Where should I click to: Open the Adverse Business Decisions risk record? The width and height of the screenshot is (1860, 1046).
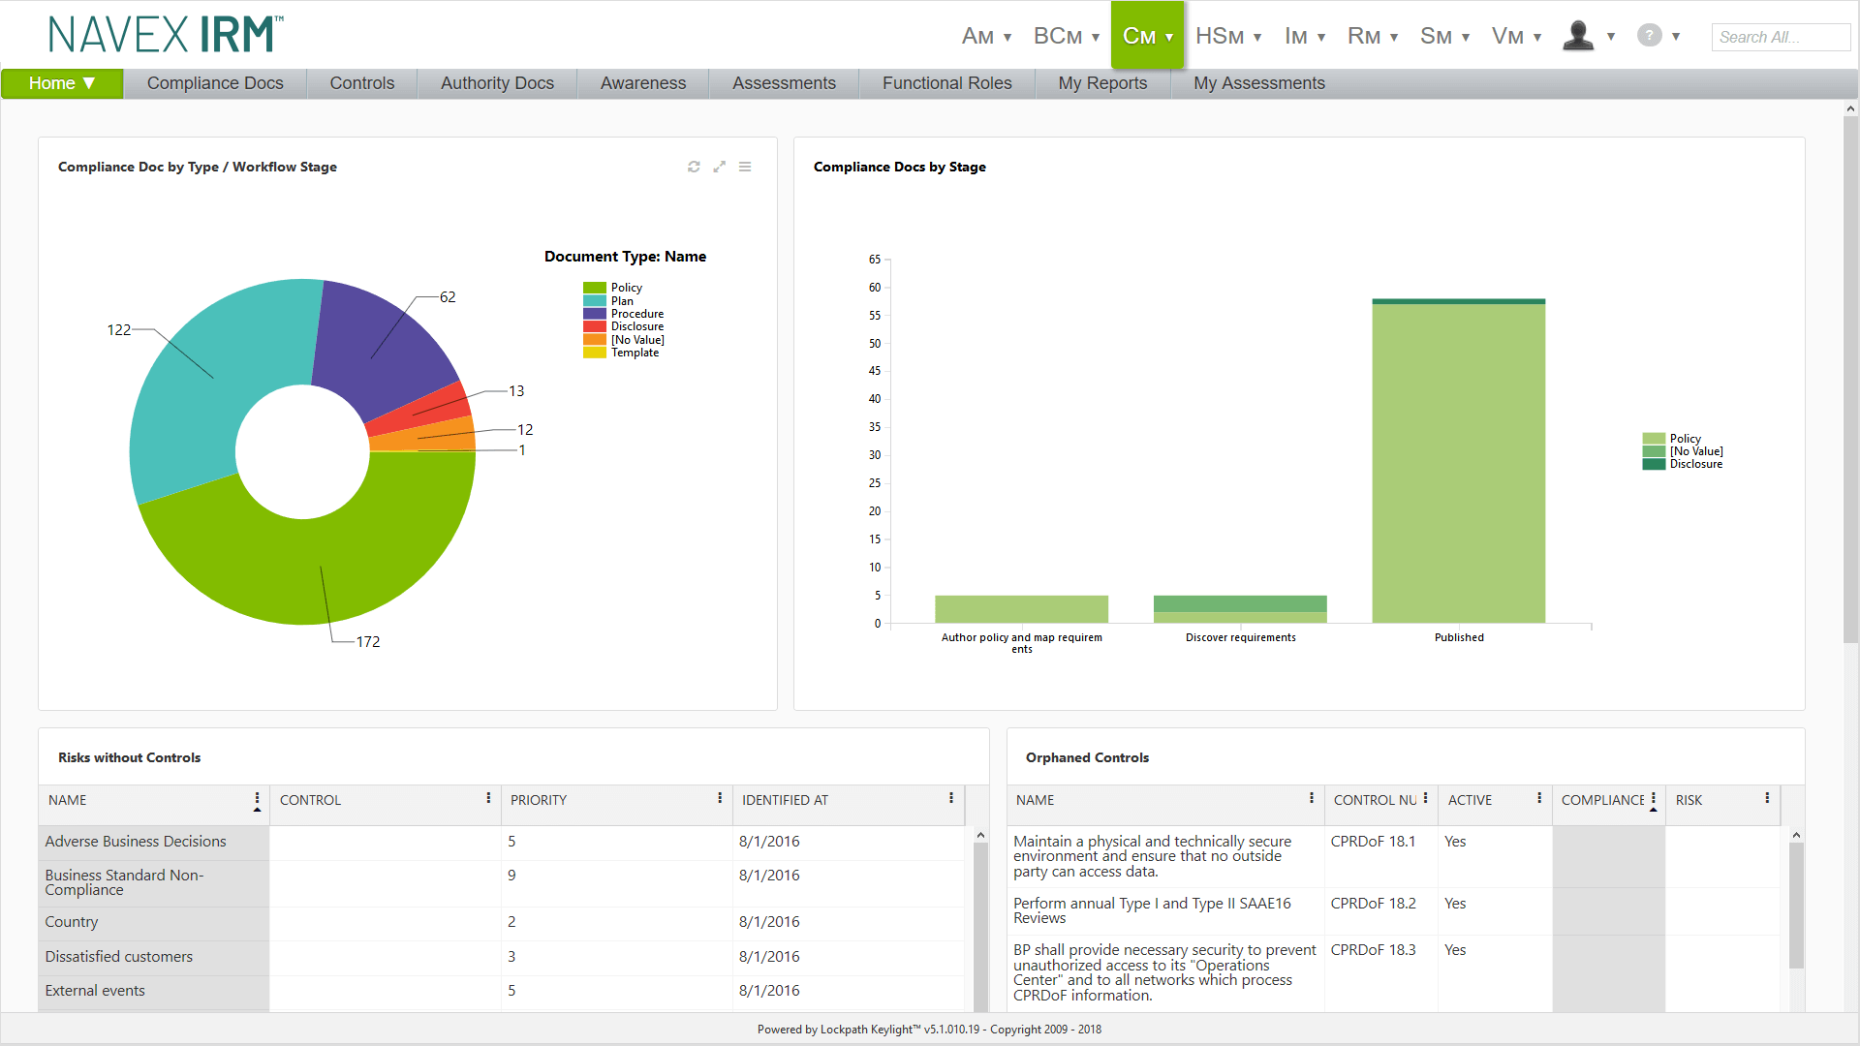136,841
